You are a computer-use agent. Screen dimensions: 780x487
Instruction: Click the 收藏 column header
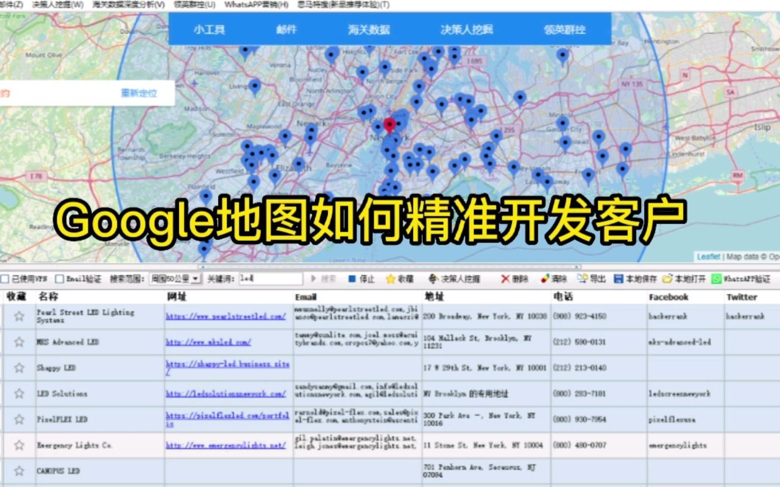coord(16,297)
